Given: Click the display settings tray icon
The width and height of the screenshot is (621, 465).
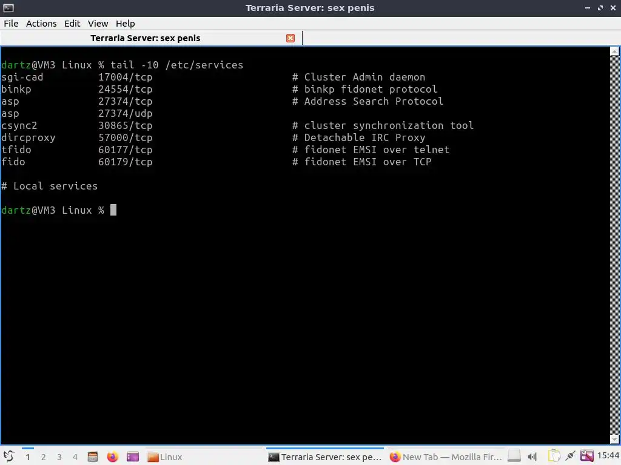Looking at the screenshot, I should [x=587, y=457].
